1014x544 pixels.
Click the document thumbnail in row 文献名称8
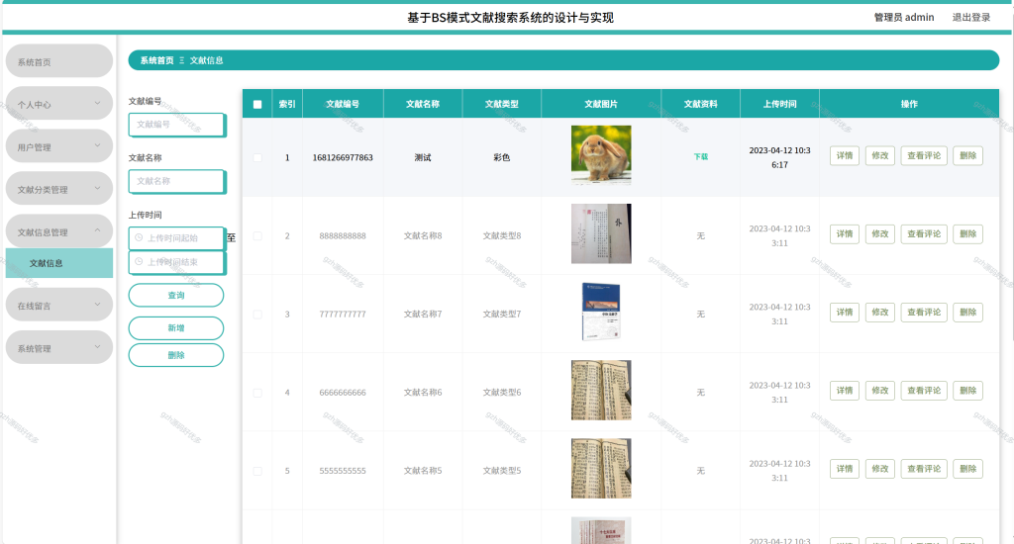coord(601,233)
